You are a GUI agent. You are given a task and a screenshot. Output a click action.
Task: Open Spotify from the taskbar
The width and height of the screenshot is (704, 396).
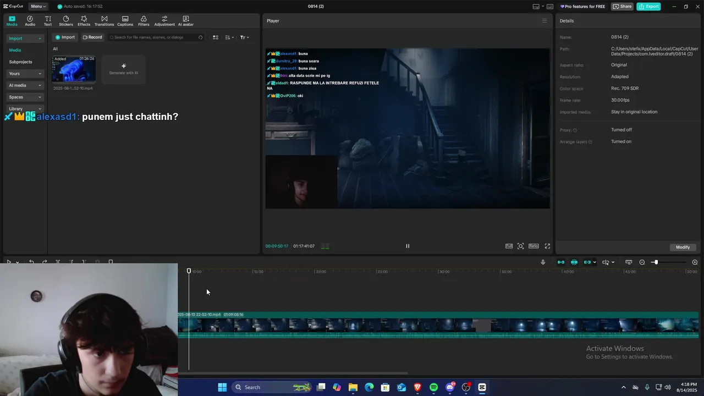[x=433, y=387]
